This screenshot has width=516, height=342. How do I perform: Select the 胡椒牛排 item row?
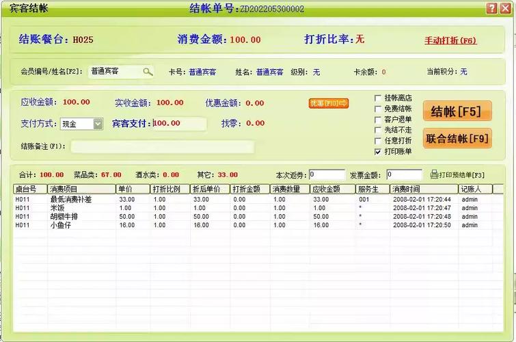click(x=258, y=216)
